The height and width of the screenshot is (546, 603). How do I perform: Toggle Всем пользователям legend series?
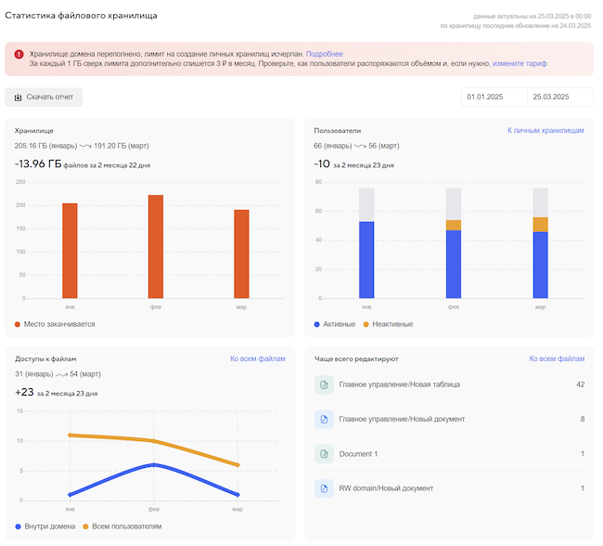coord(85,526)
